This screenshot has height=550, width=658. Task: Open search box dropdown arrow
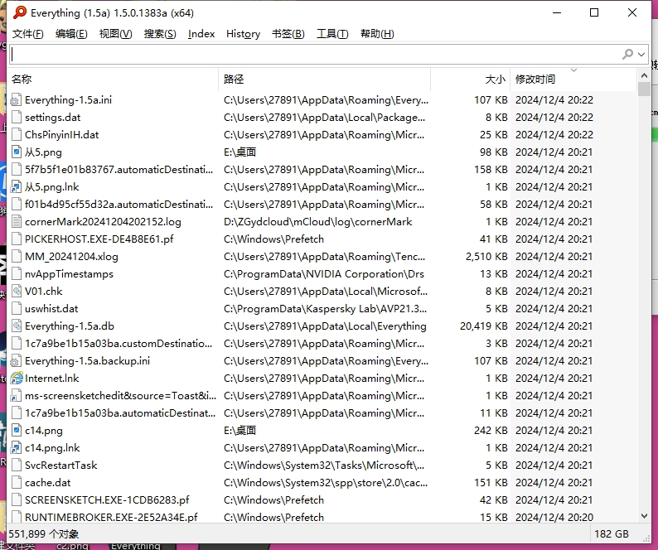point(641,55)
